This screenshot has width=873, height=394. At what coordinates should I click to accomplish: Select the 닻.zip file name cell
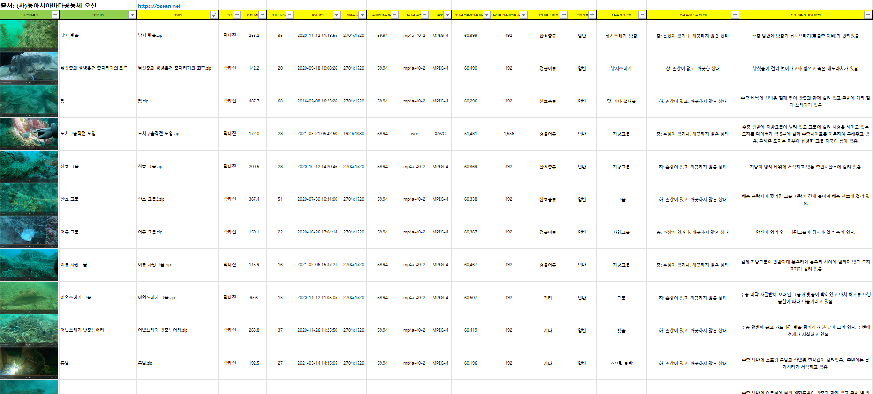pyautogui.click(x=177, y=101)
